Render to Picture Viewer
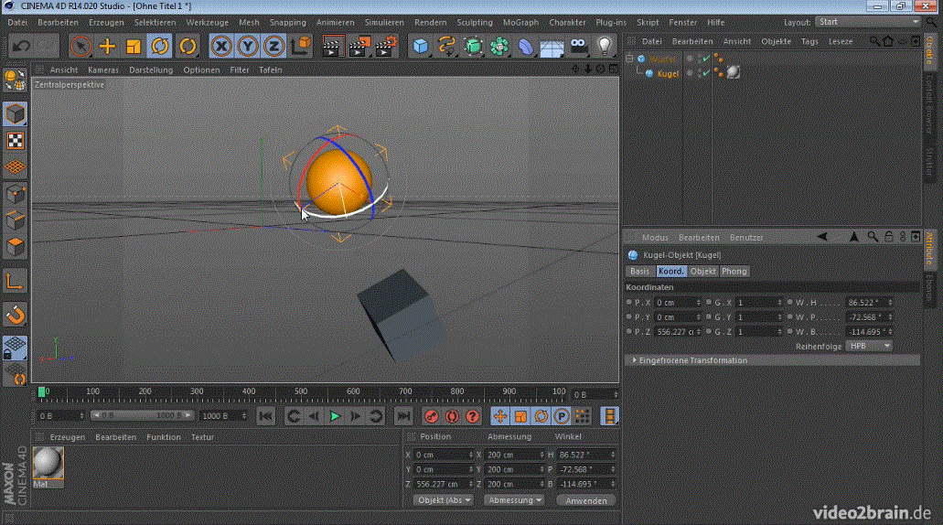 (359, 47)
